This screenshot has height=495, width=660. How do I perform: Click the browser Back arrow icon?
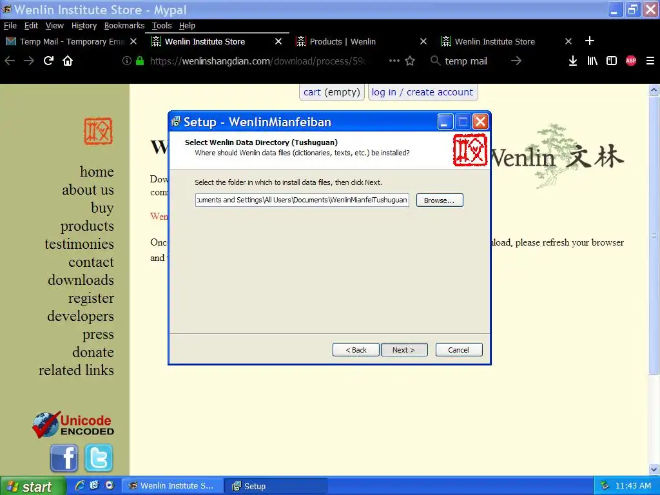[10, 61]
